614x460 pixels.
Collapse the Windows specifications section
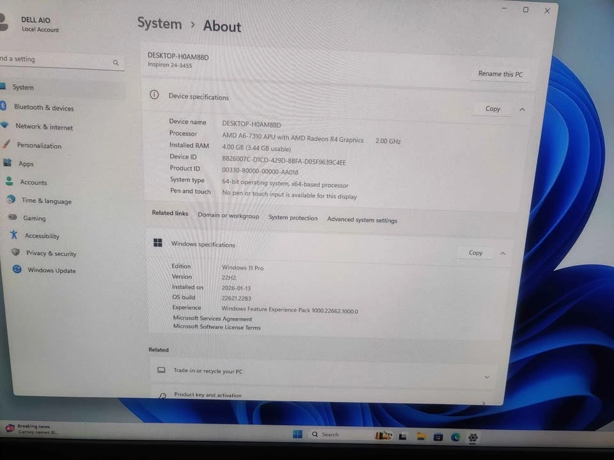tap(503, 253)
